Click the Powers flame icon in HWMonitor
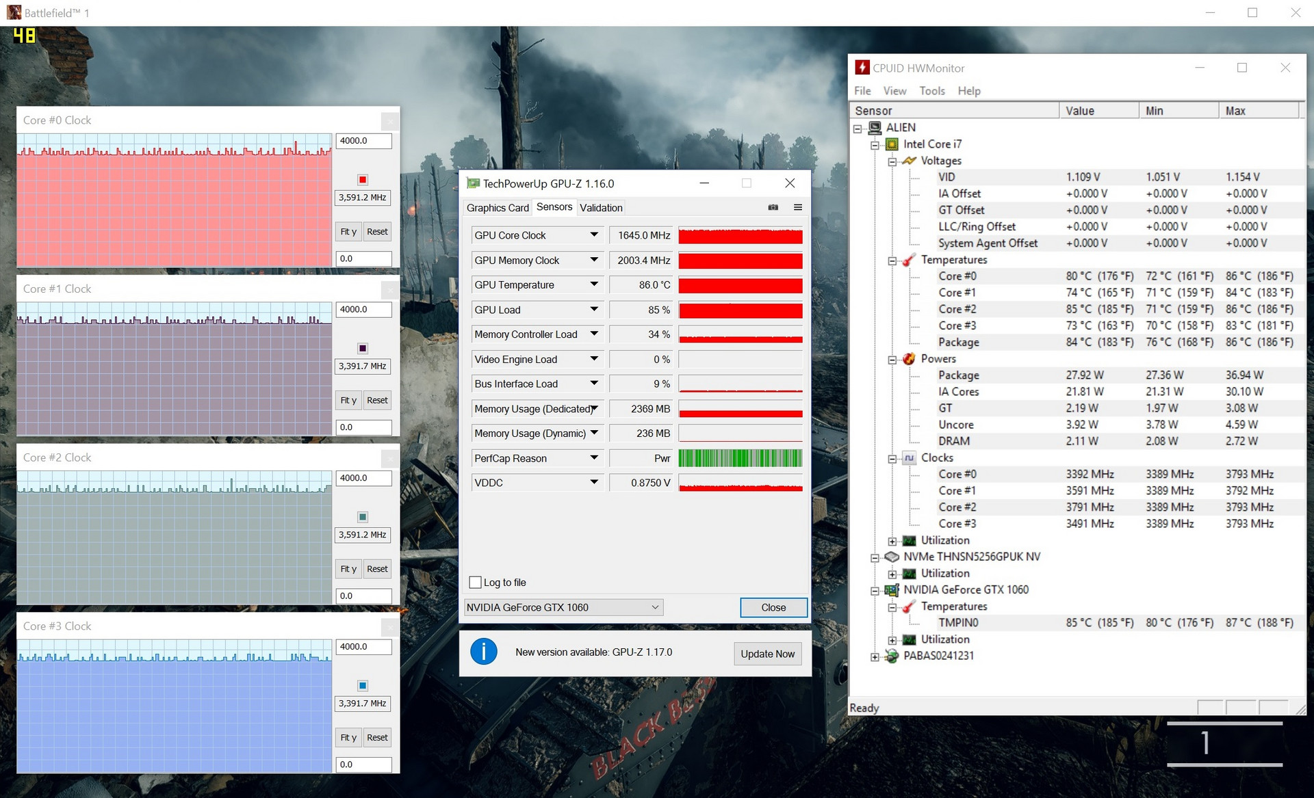This screenshot has width=1314, height=798. tap(909, 359)
